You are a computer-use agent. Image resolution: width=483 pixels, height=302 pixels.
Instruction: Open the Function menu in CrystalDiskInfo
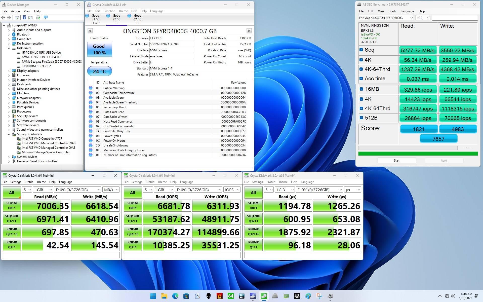pyautogui.click(x=109, y=11)
